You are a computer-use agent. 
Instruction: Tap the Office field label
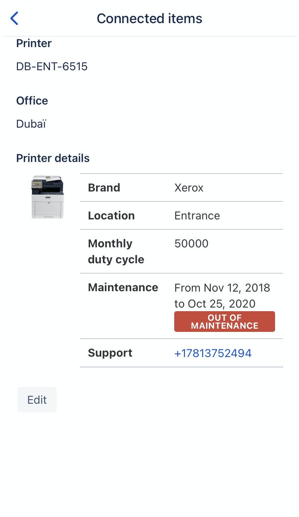32,101
